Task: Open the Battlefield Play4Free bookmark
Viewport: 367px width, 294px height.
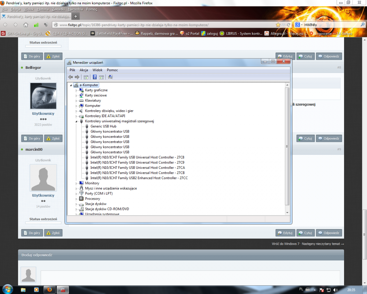Action: click(x=112, y=33)
